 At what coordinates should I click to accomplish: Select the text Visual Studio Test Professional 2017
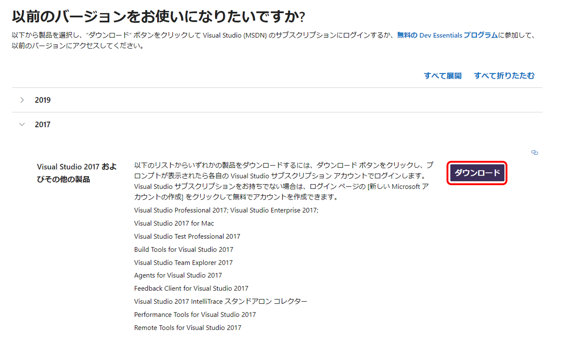187,237
